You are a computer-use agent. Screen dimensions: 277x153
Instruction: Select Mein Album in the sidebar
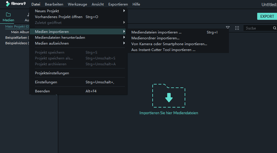click(20, 32)
